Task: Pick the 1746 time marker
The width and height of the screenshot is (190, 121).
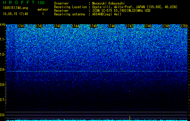Action: [111, 26]
